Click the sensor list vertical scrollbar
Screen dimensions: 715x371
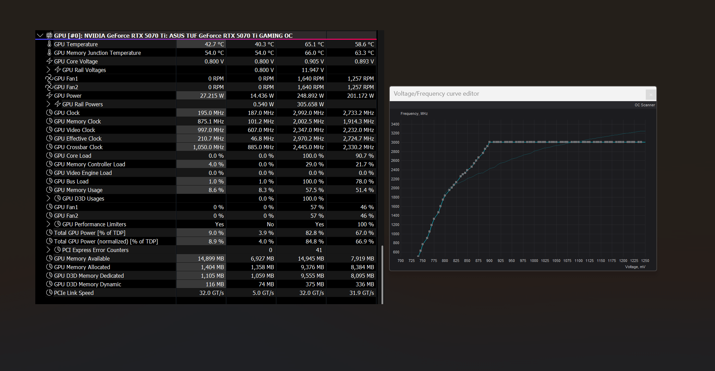click(382, 274)
